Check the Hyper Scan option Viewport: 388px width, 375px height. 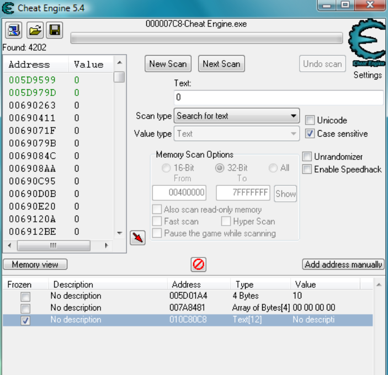[x=226, y=221]
